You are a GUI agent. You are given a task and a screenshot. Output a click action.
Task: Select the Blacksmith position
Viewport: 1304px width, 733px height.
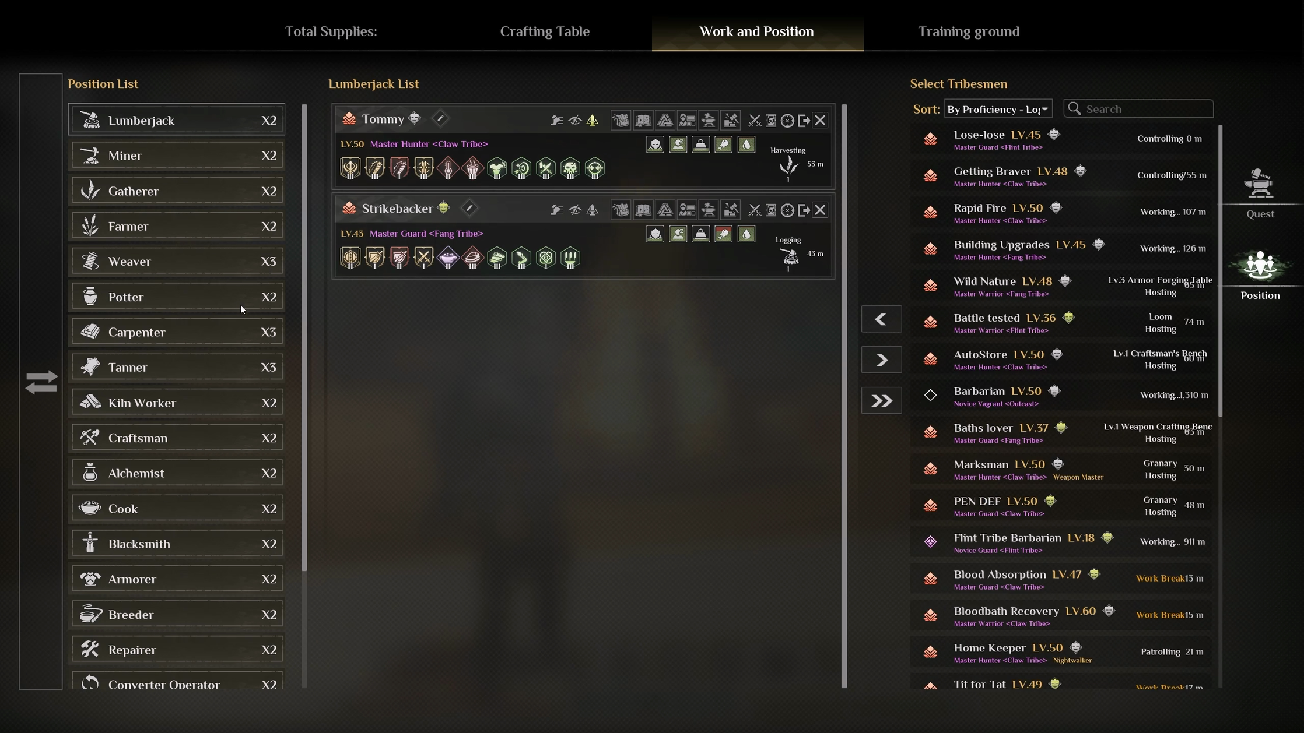(177, 544)
